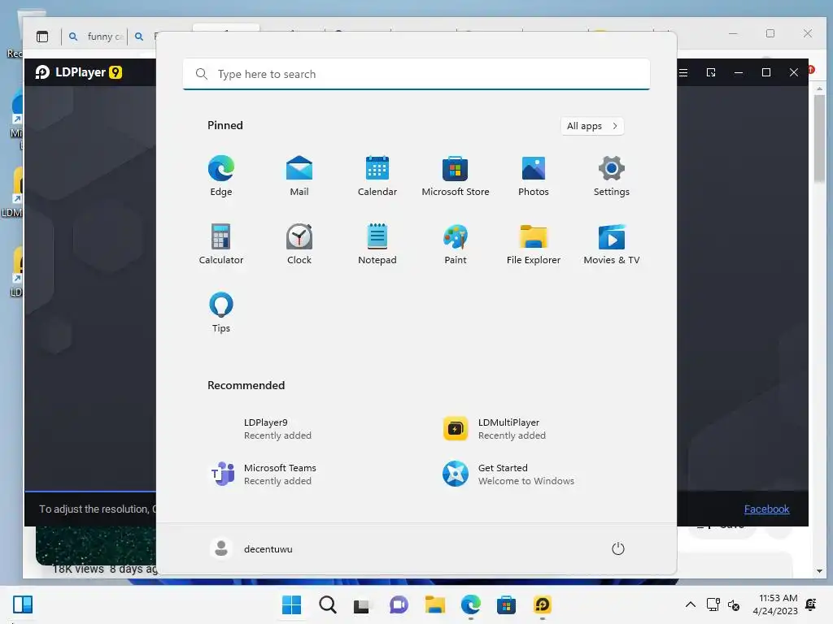Launch the Calculator app
The width and height of the screenshot is (833, 624).
click(x=221, y=244)
